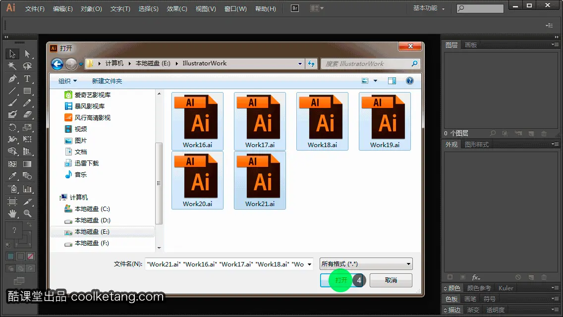563x317 pixels.
Task: Select the Gradient tool
Action: (x=27, y=164)
